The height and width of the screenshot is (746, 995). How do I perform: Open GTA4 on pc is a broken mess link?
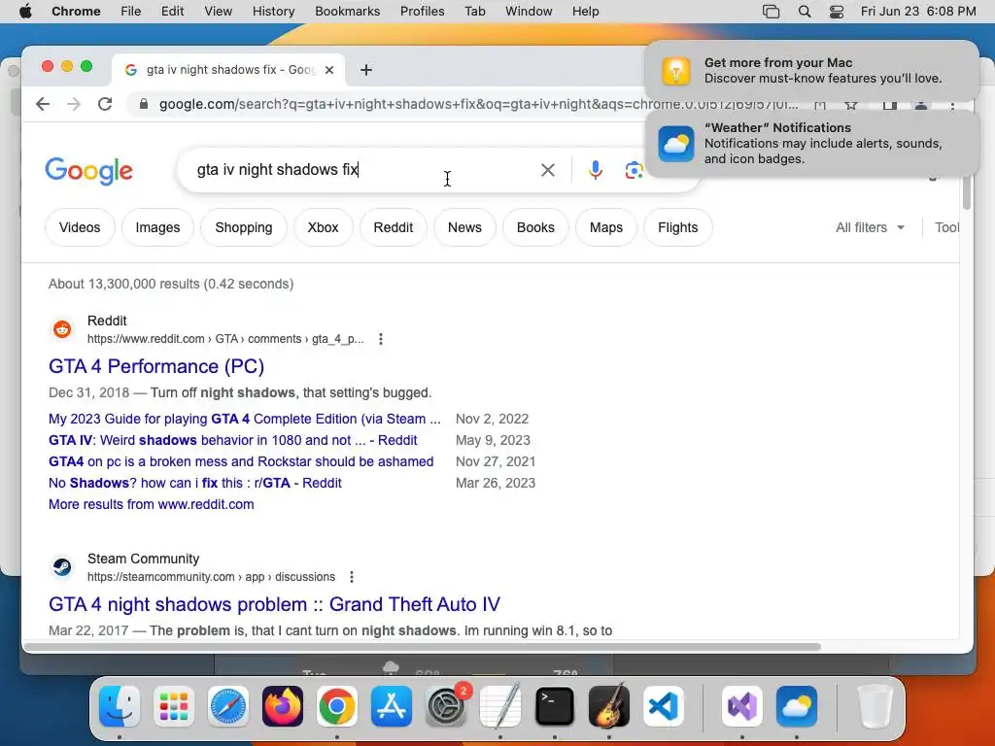[241, 461]
